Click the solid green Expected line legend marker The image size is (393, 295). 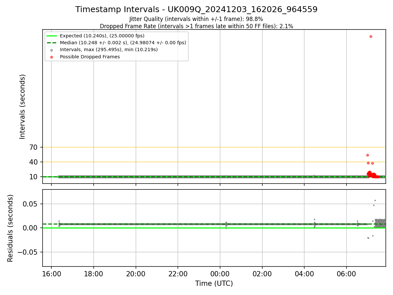[51, 36]
